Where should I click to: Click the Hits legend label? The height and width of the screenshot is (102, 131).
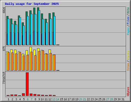128,10
